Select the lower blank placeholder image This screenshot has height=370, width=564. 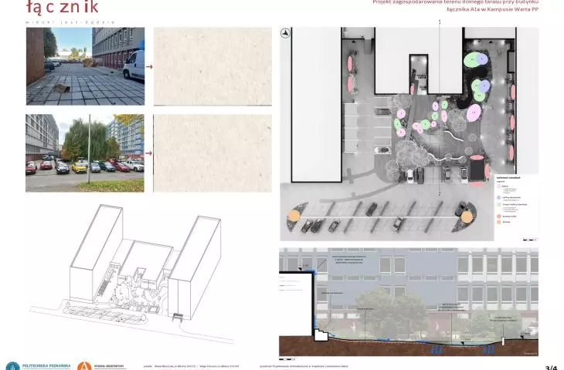(212, 153)
